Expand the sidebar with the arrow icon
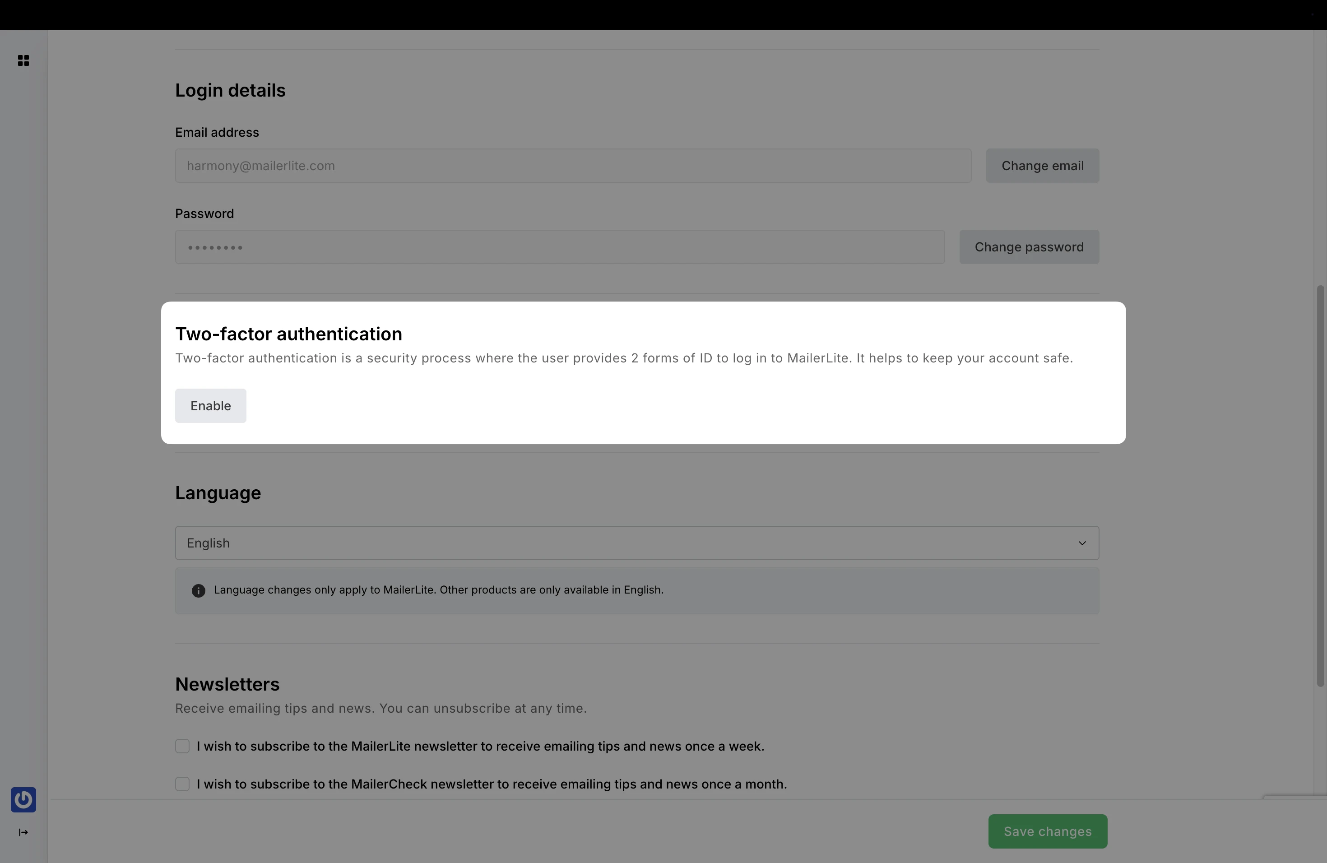The width and height of the screenshot is (1327, 863). tap(23, 832)
